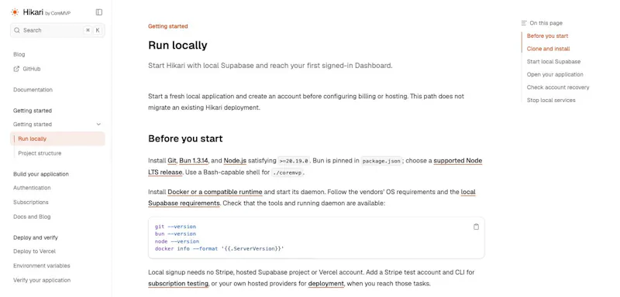
Task: Click the search magnifier icon
Action: (16, 30)
